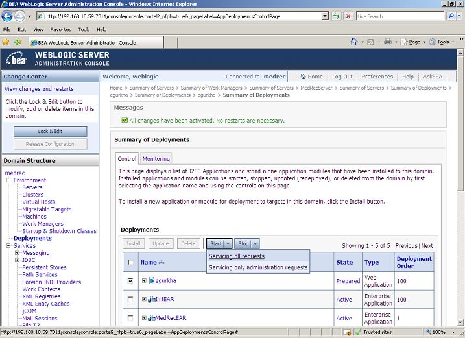
Task: Open the search provider dropdown arrow
Action: (x=460, y=16)
